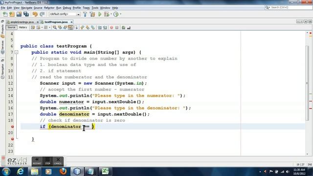Undo the last edit
Viewport: 313px width, 176px height.
(x=35, y=14)
